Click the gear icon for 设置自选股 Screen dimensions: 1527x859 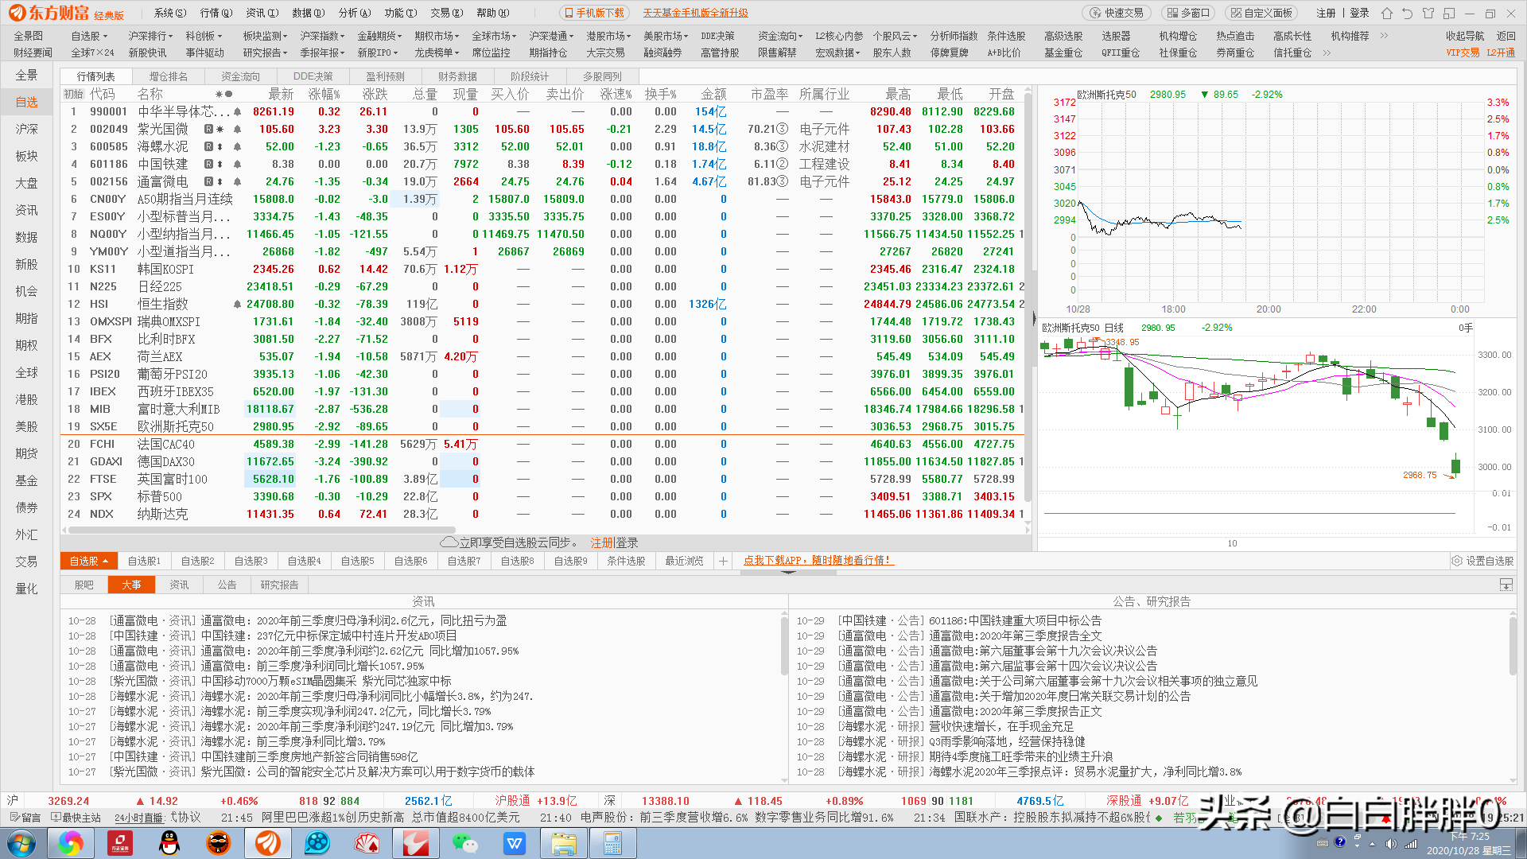click(1457, 561)
